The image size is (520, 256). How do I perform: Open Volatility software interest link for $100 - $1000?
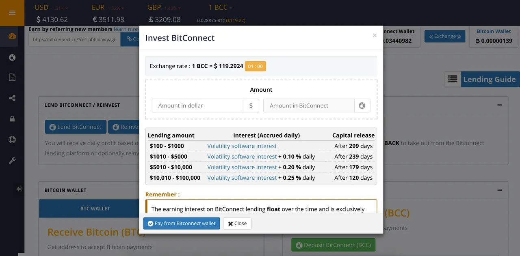point(242,146)
